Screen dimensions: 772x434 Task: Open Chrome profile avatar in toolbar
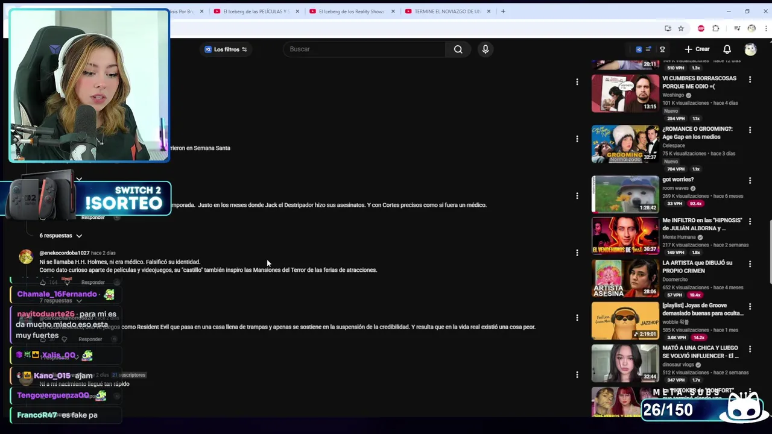(x=751, y=28)
